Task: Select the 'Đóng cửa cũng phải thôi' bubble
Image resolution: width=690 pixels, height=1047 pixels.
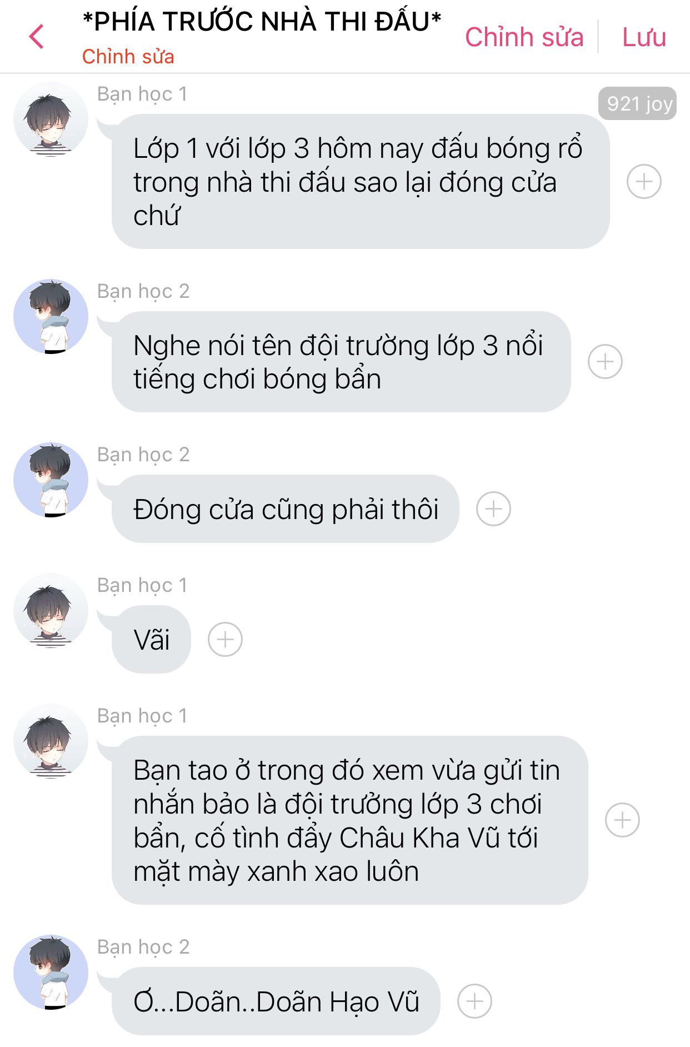Action: point(286,509)
